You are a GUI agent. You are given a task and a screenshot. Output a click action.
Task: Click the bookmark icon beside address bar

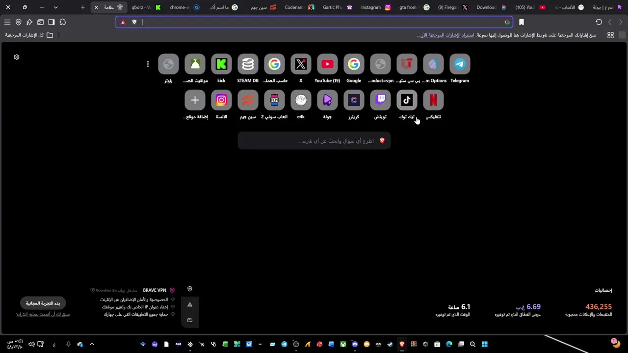coord(522,22)
